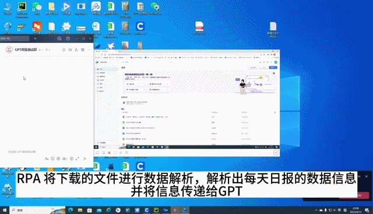373x214 pixels.
Task: Click the chat message input field
Action: click(x=47, y=152)
